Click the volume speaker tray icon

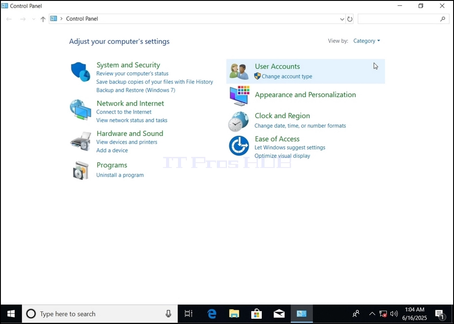click(394, 313)
